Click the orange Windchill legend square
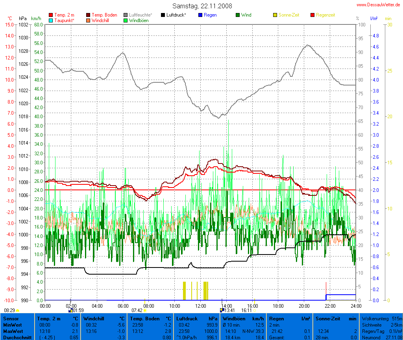403x340 pixels. coord(88,20)
